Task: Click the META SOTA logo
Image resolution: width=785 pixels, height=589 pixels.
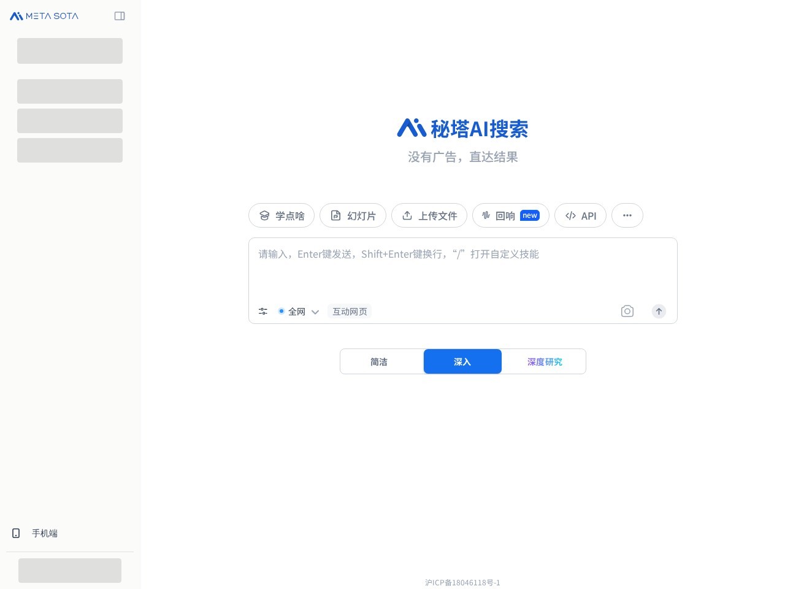Action: click(44, 15)
